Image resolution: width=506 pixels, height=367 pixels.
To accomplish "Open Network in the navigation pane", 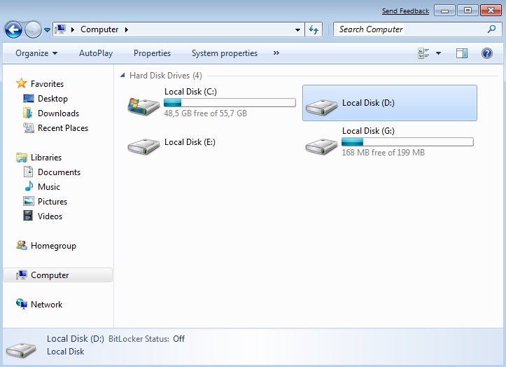I will click(46, 305).
